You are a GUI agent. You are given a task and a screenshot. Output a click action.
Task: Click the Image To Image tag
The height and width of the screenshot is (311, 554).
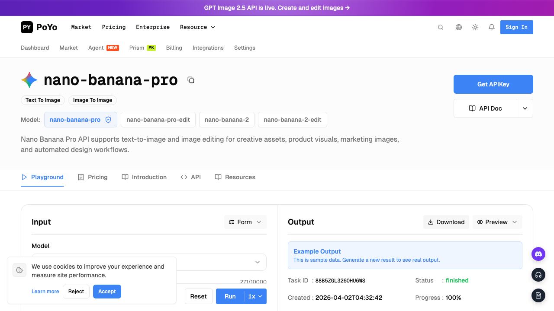[93, 100]
